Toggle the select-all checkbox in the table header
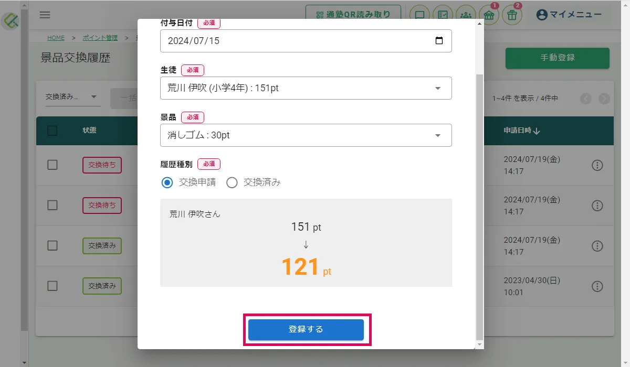The image size is (630, 367). tap(52, 131)
